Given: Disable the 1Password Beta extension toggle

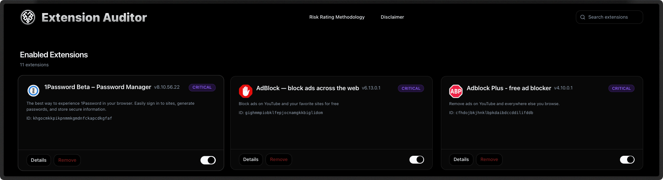Looking at the screenshot, I should 208,160.
